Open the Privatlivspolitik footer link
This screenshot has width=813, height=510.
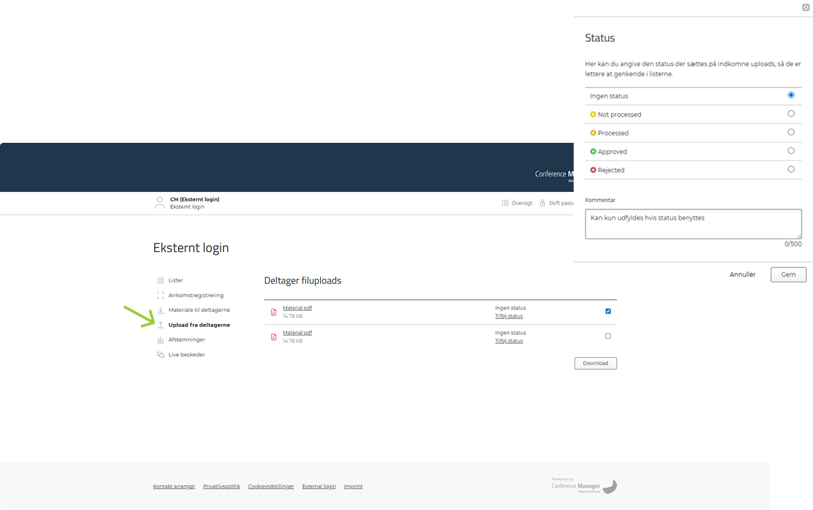[222, 486]
